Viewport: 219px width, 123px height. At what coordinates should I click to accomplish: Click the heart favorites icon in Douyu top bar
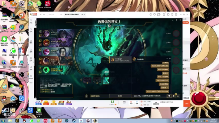click(x=154, y=14)
